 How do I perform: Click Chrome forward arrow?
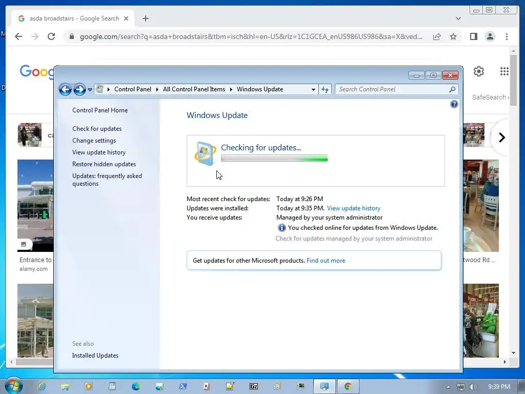point(35,36)
